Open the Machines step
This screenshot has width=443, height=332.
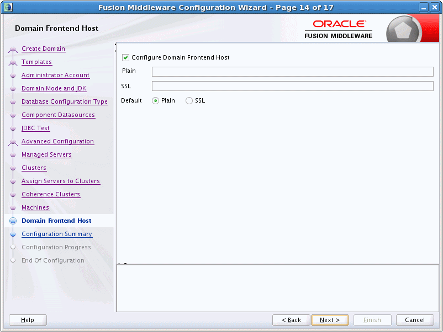35,207
